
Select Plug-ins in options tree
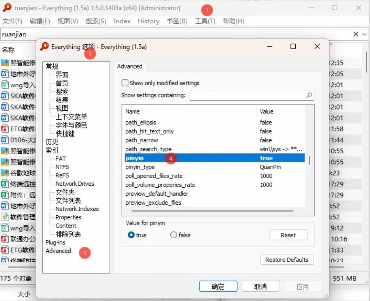(55, 242)
